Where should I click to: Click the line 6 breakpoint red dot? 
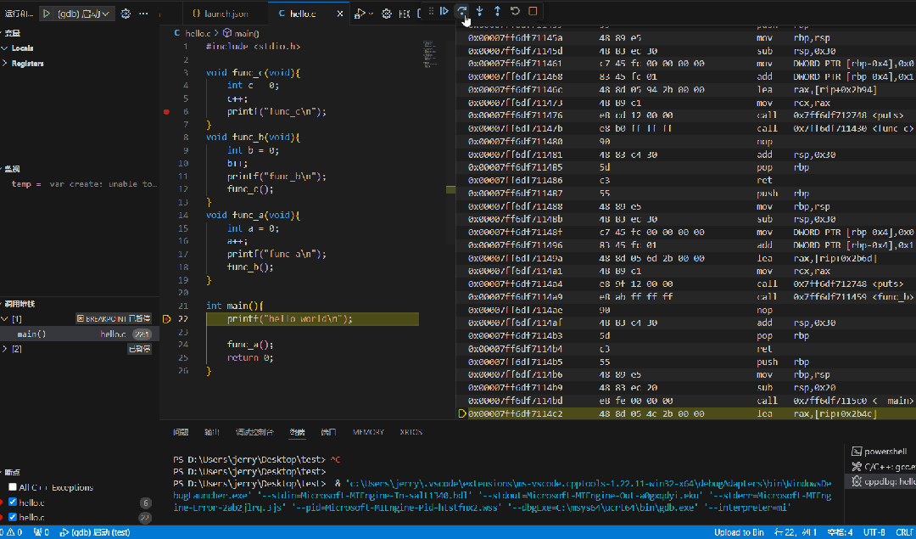[166, 112]
